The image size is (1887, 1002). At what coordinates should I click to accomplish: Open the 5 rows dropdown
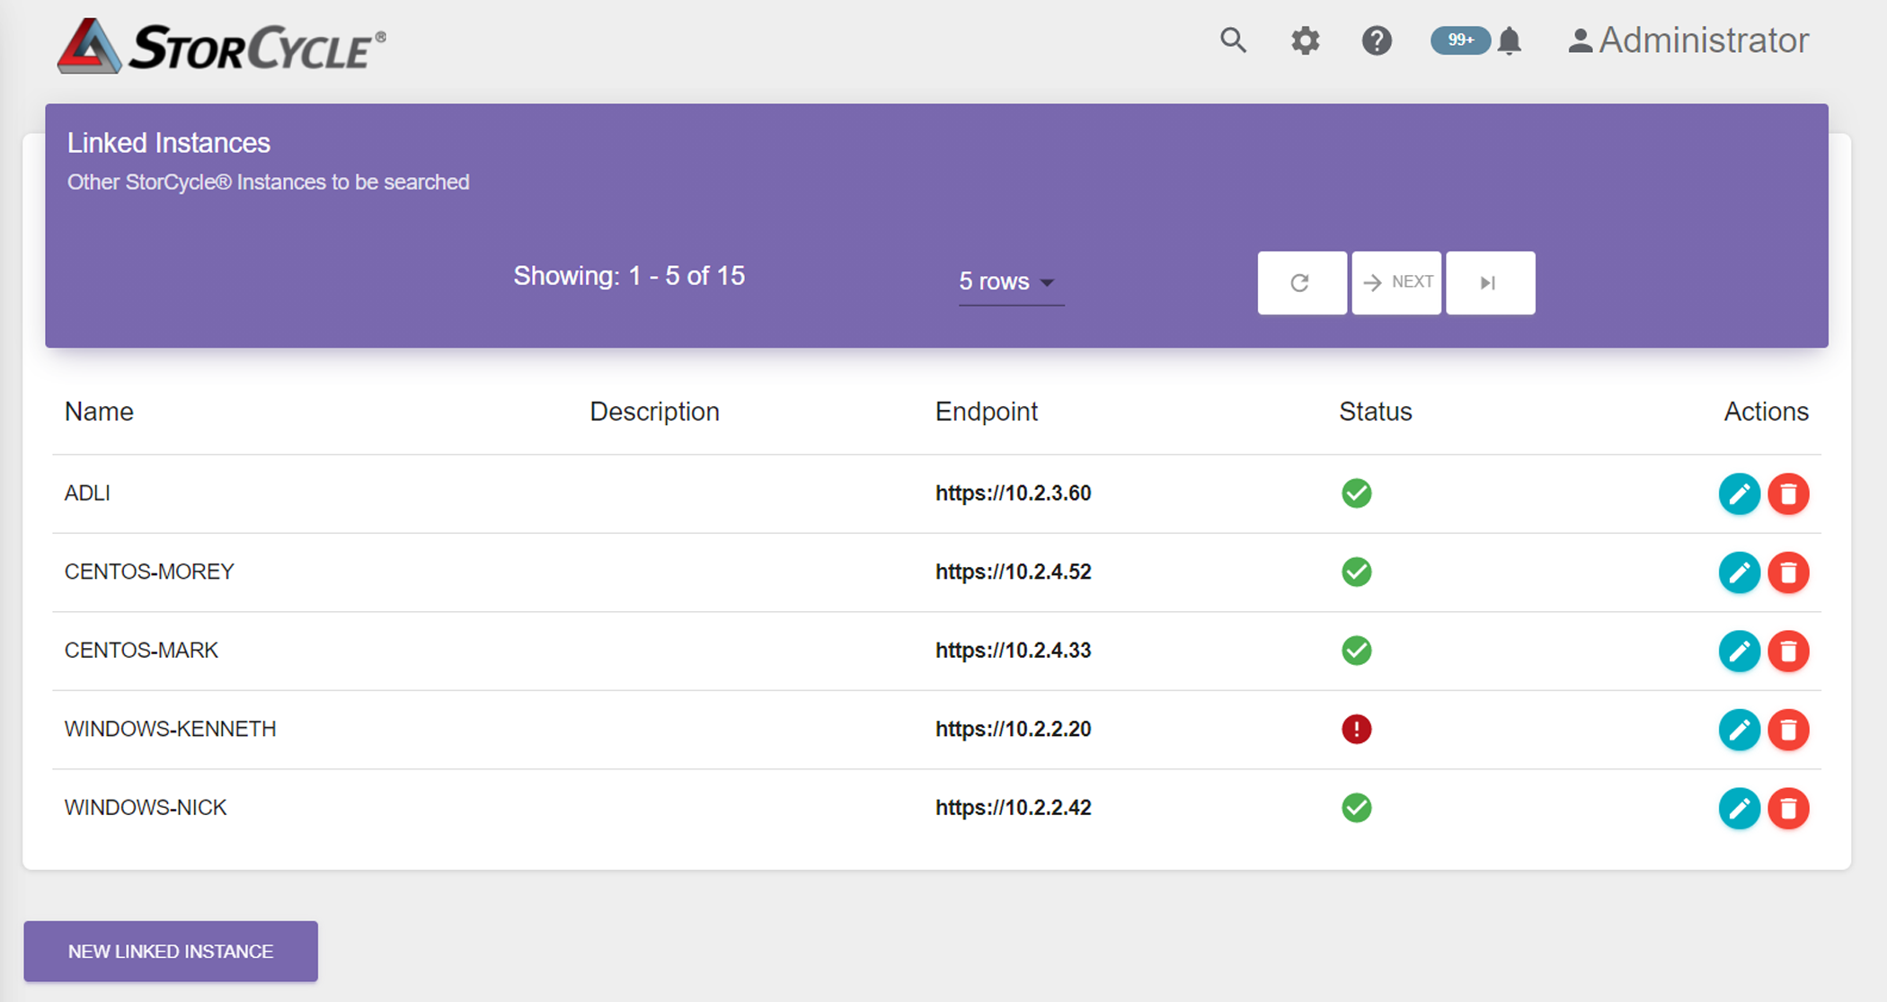click(x=1011, y=281)
